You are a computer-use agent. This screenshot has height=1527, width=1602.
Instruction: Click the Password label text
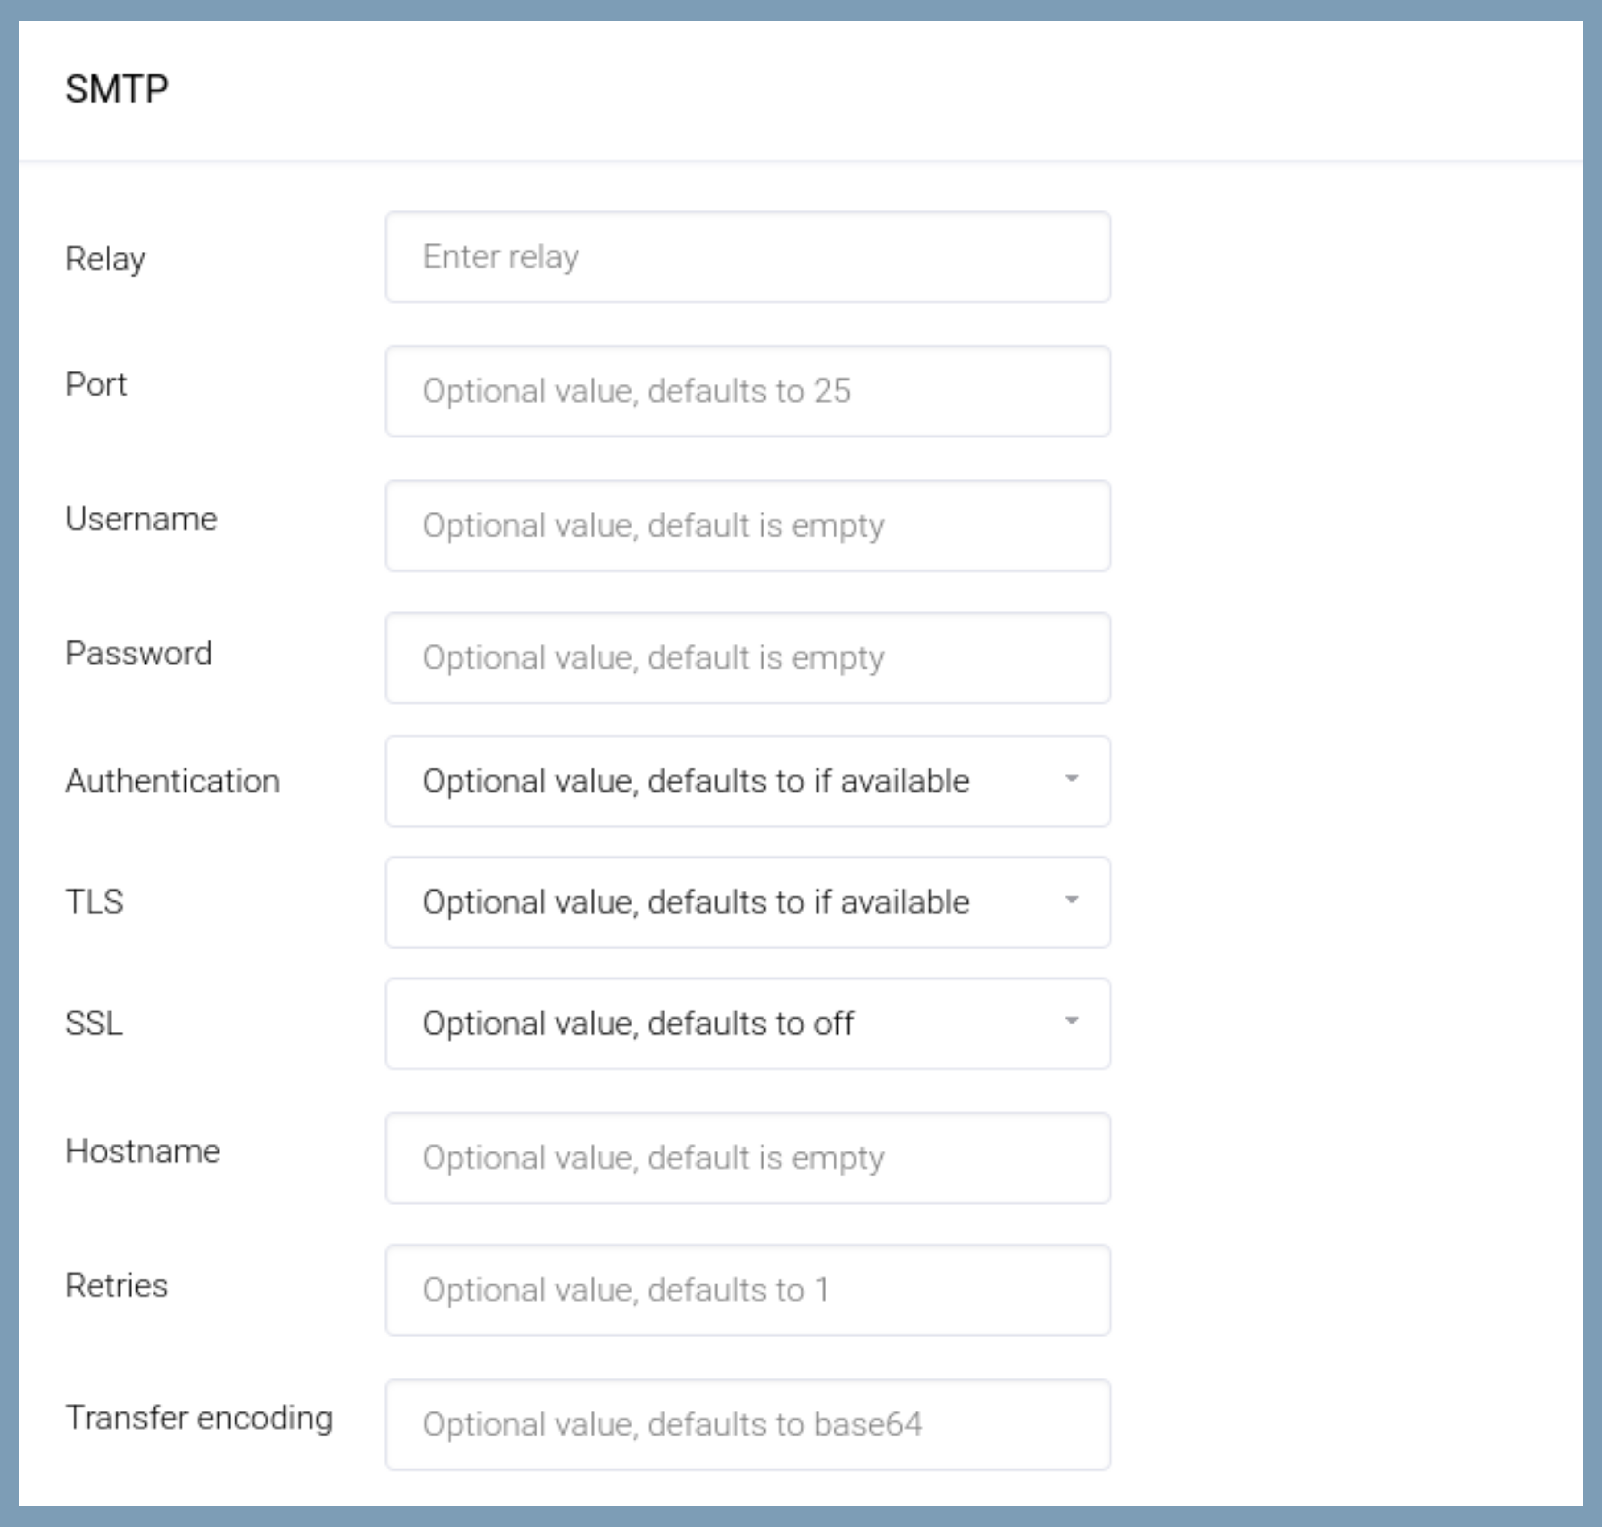(138, 654)
